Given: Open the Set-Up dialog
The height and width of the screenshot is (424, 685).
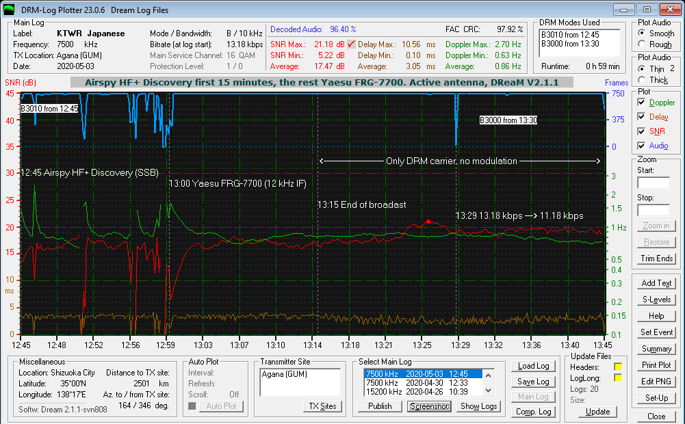Looking at the screenshot, I should (x=656, y=398).
